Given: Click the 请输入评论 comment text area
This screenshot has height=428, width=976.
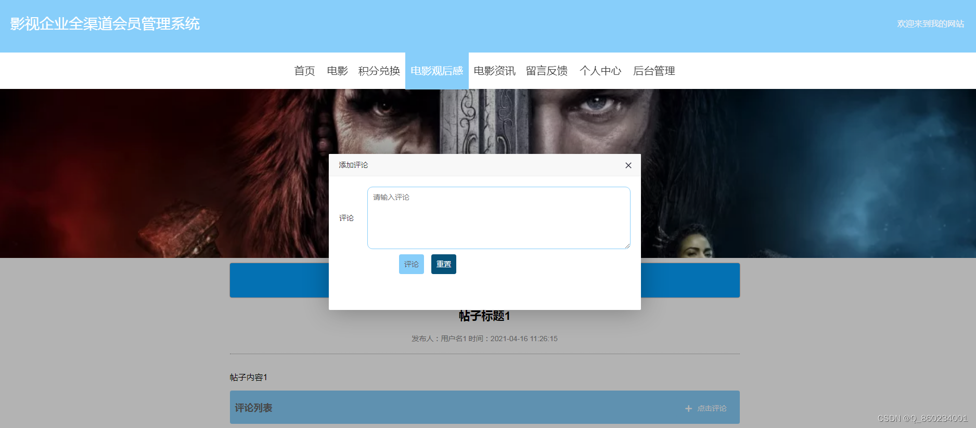Looking at the screenshot, I should (498, 218).
